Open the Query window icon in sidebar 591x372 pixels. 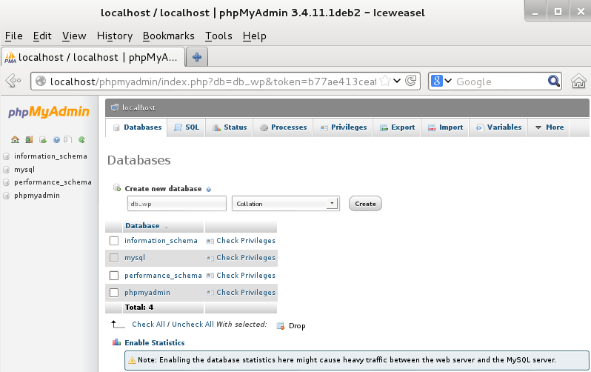pyautogui.click(x=43, y=139)
